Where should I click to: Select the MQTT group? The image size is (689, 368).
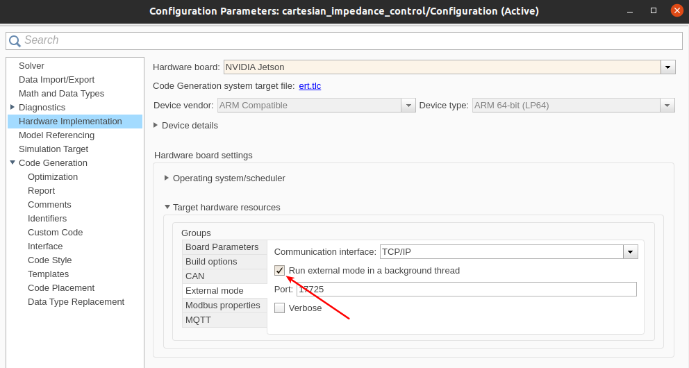(198, 320)
